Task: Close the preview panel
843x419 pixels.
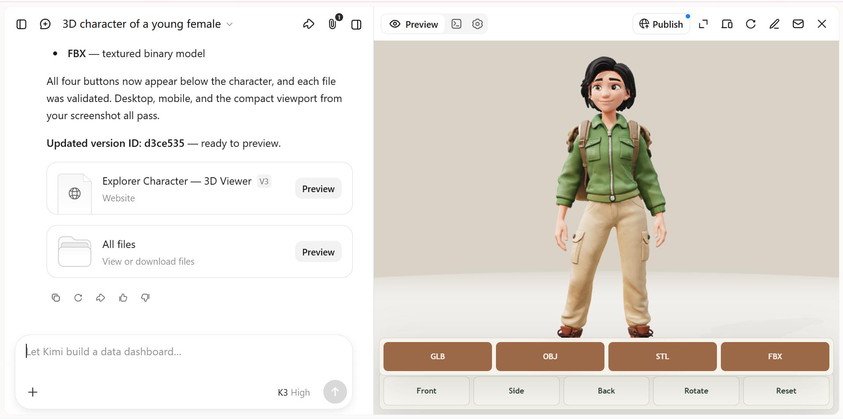Action: pos(822,24)
